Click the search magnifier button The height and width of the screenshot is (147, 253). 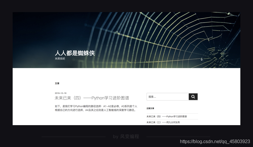[x=193, y=97]
